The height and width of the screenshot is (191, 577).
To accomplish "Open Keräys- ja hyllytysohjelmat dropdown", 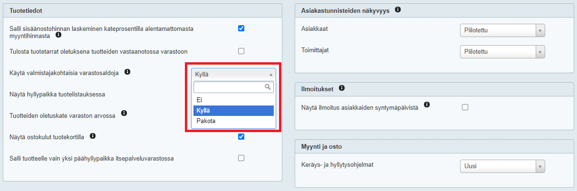I will 502,166.
